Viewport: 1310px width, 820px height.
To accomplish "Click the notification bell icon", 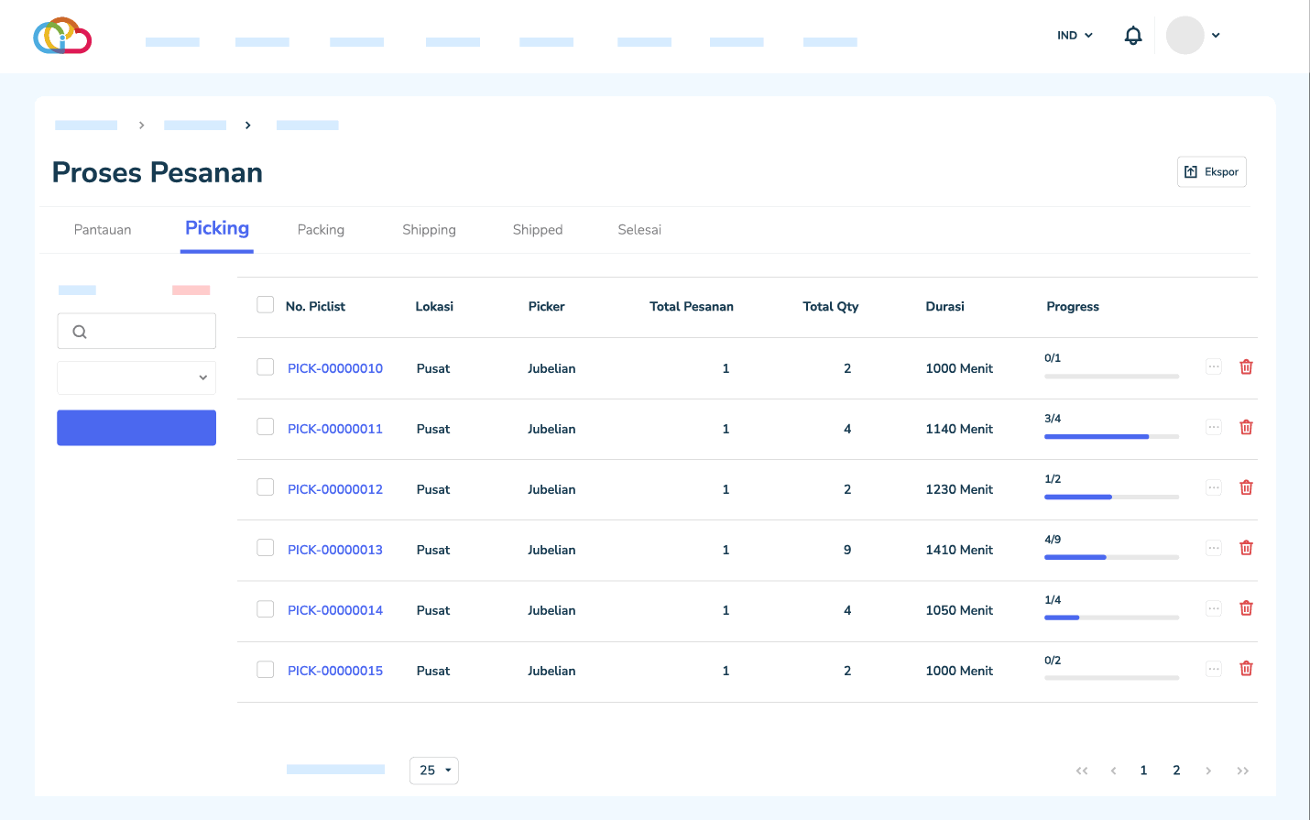I will [1133, 36].
